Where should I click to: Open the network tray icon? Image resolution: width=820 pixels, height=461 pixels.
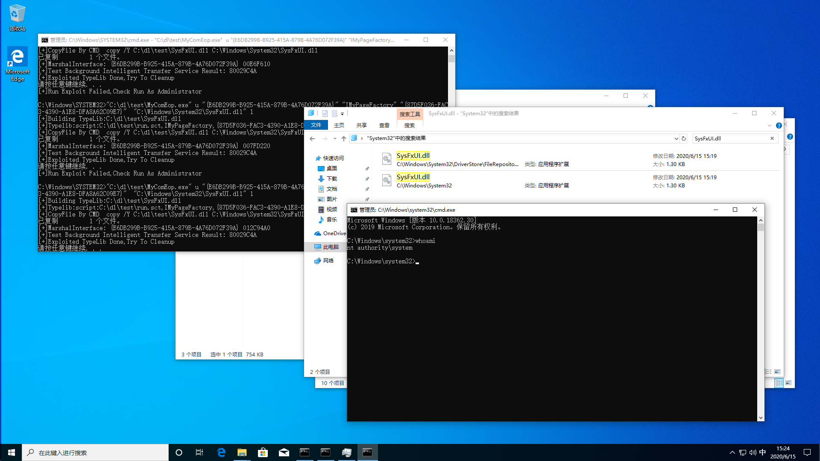point(743,452)
